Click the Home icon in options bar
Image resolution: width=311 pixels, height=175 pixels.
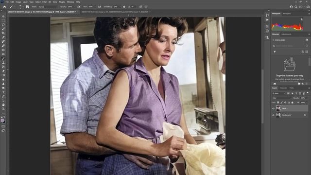4,7
